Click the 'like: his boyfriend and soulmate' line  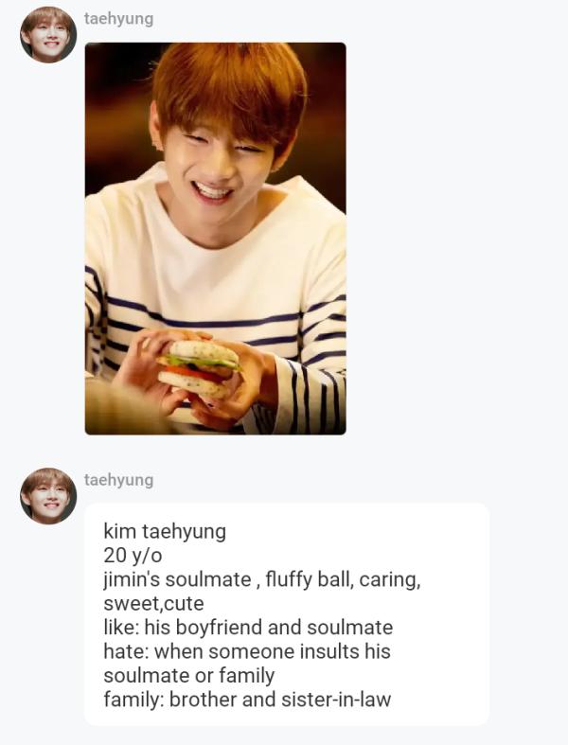pyautogui.click(x=248, y=628)
